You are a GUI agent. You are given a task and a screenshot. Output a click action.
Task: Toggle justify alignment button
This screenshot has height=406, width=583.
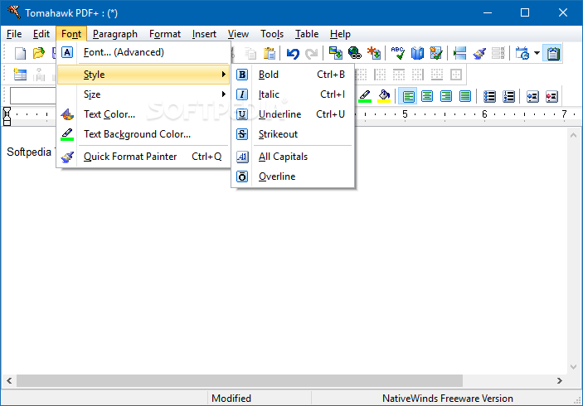464,96
